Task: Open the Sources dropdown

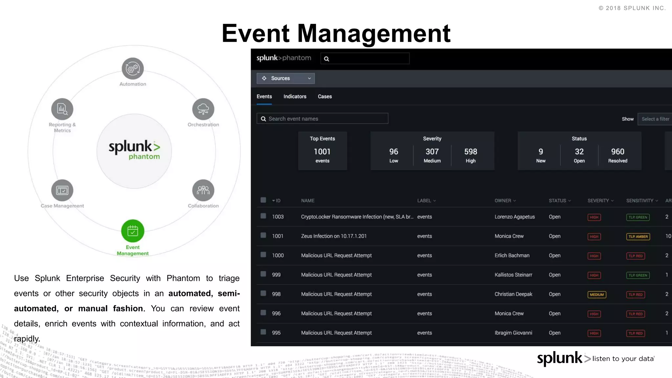Action: click(x=285, y=78)
